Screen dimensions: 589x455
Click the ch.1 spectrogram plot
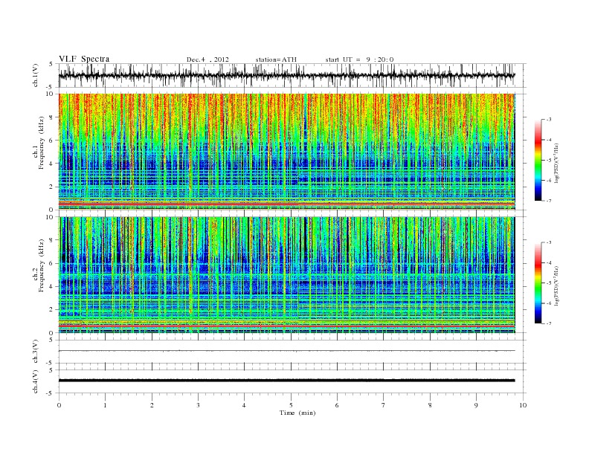click(x=286, y=152)
